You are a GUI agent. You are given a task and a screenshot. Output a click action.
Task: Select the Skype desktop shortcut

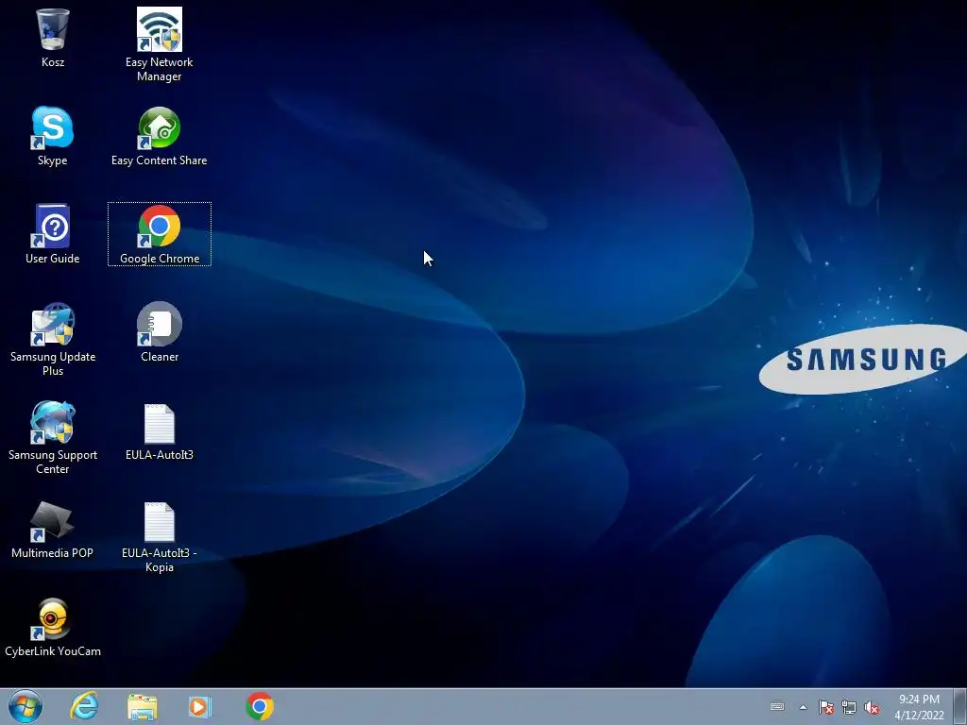[x=53, y=136]
